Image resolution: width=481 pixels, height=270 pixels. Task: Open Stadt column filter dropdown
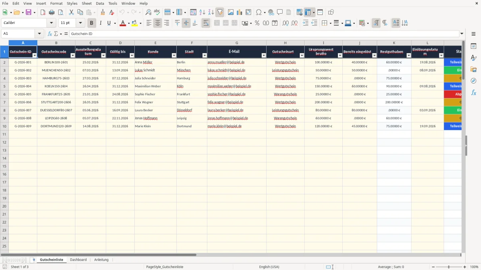coord(204,56)
